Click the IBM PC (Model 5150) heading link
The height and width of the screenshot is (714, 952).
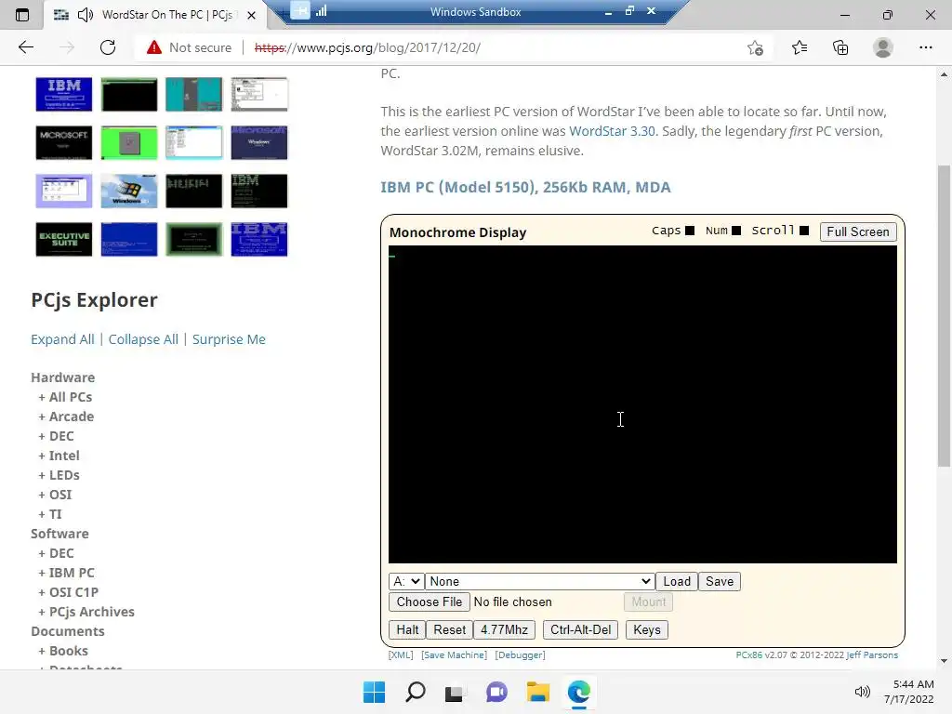point(525,187)
